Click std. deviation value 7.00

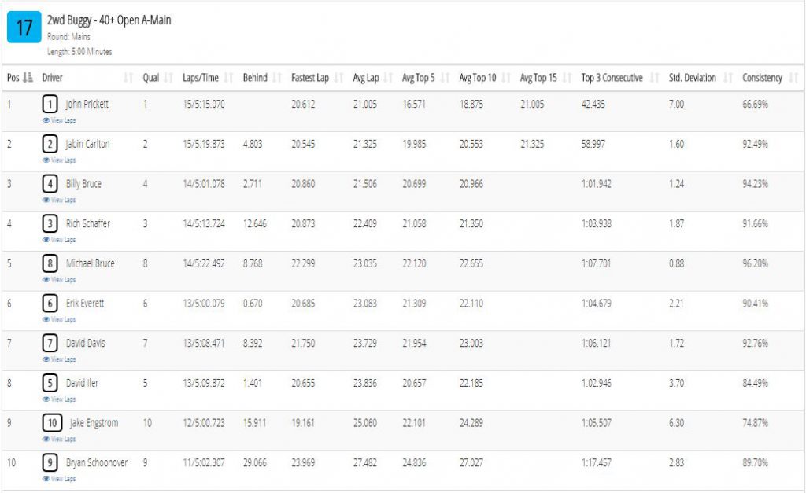[x=676, y=105]
